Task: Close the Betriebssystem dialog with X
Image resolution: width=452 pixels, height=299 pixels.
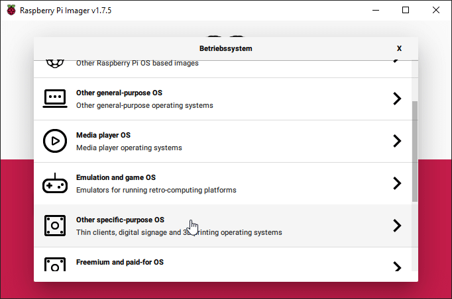Action: tap(399, 48)
